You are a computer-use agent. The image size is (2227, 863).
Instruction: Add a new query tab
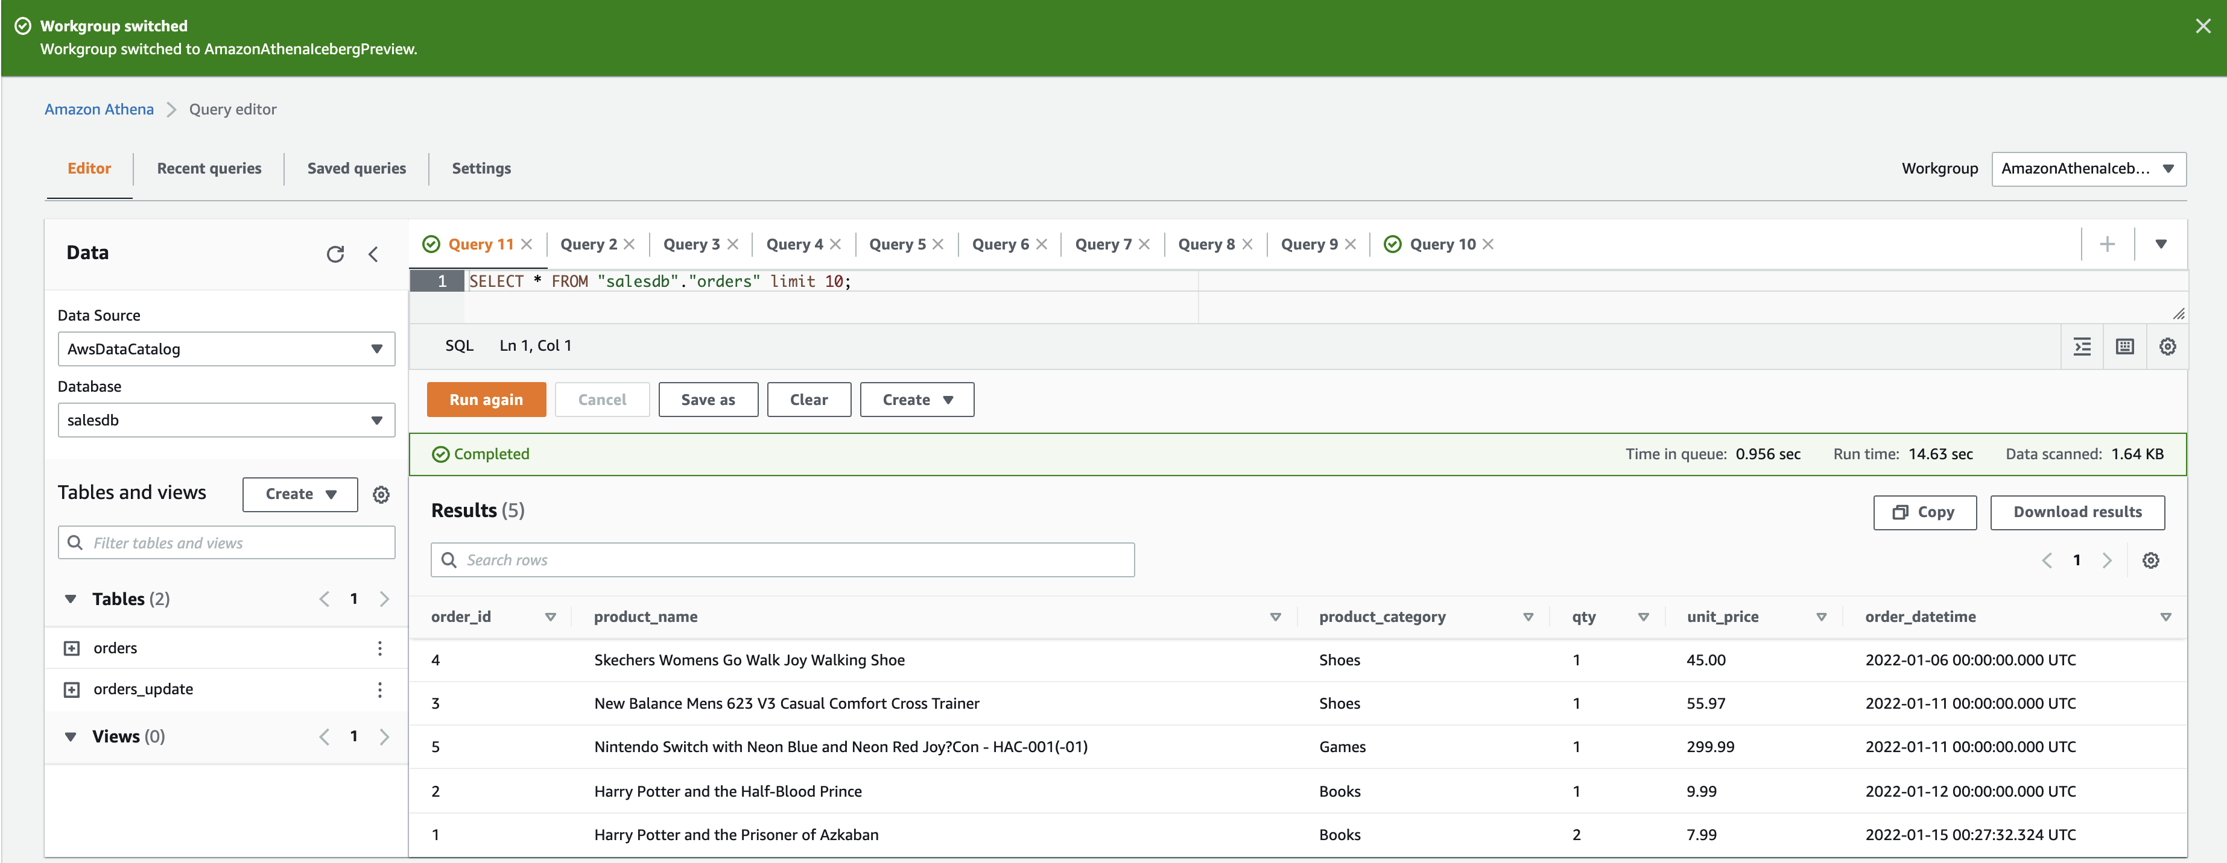pos(2108,245)
